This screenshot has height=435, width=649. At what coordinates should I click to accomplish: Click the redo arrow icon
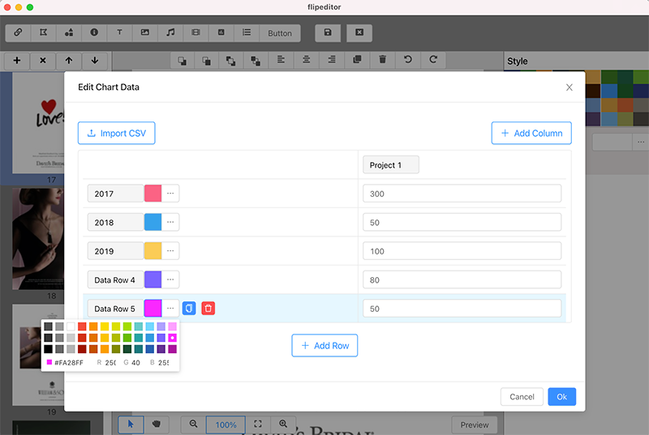(433, 60)
